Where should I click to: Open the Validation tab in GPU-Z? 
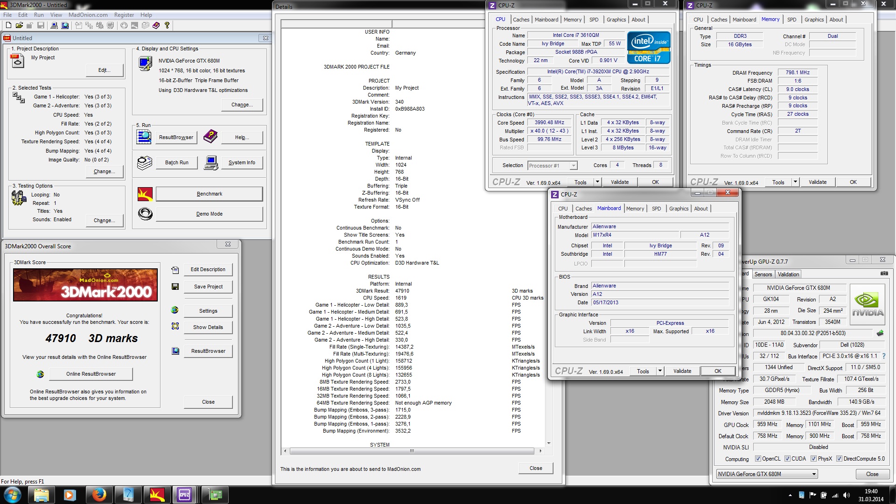click(788, 274)
